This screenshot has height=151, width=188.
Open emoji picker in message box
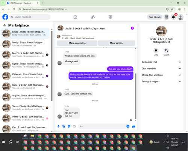[128, 126]
